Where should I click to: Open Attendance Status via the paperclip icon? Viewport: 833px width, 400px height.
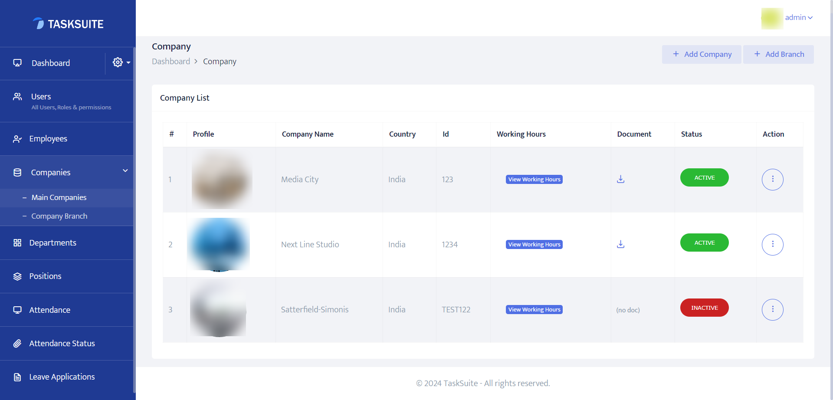pos(17,343)
